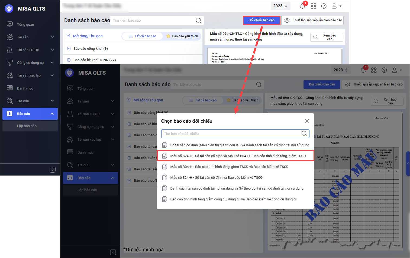
Task: Expand Tài sản chevron in front window sidebar
Action: click(113, 101)
